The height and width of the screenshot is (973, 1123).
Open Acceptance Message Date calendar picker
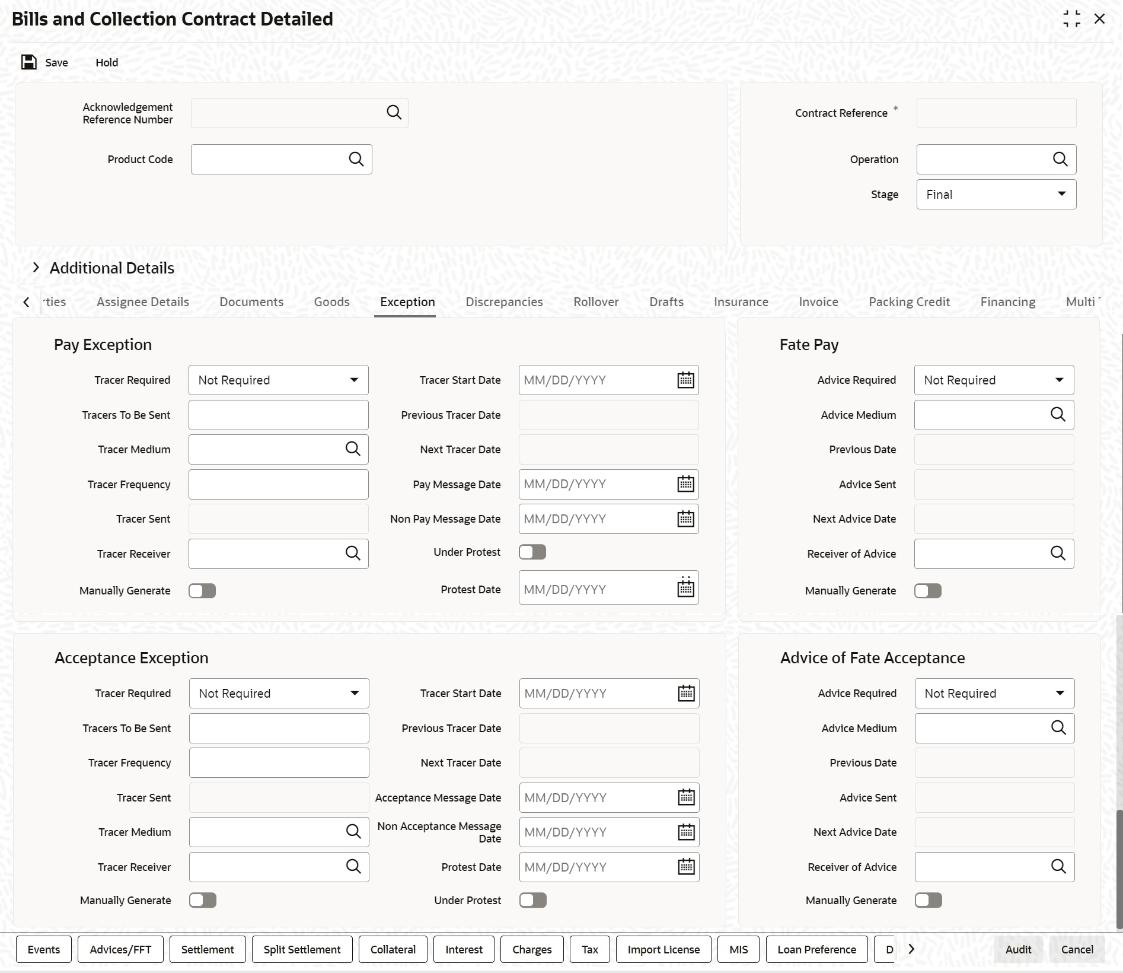[x=686, y=797]
